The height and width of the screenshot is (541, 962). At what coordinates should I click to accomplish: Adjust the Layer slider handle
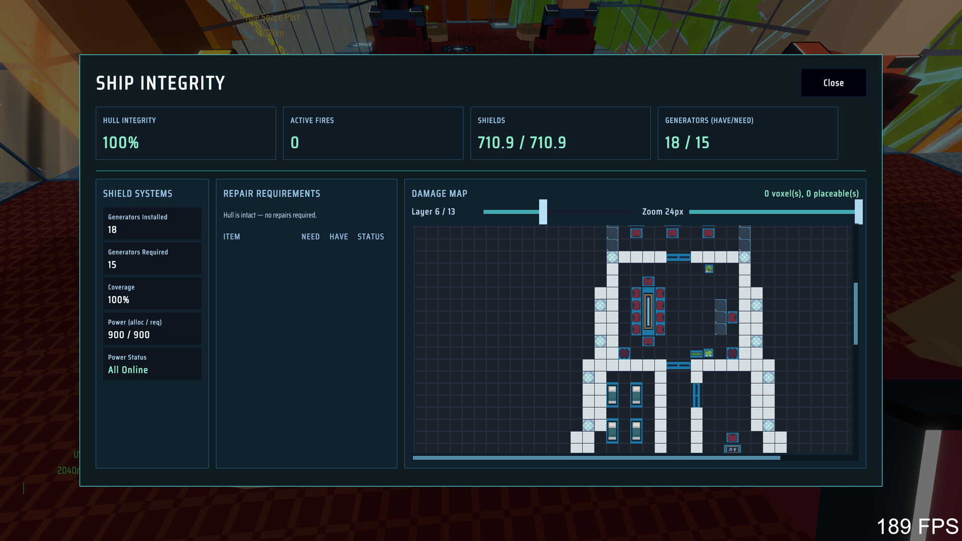[x=543, y=212]
